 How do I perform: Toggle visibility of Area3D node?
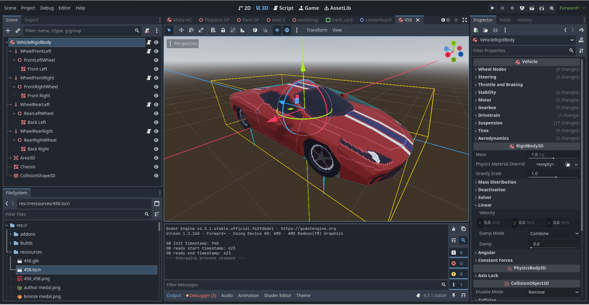click(156, 158)
